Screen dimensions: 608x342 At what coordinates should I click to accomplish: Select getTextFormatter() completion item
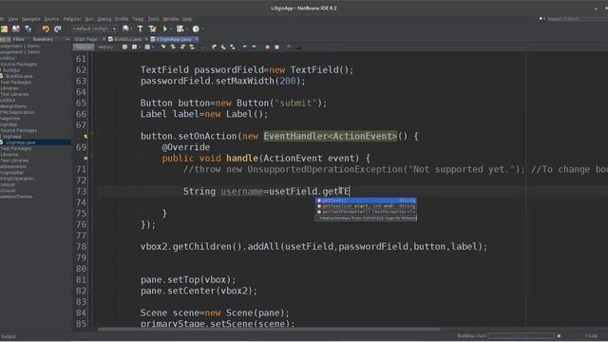[x=366, y=212]
